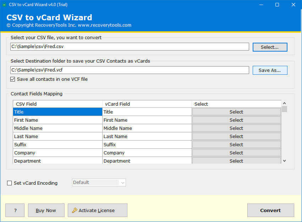The image size is (302, 222).
Task: Select the Department cell in CSV Field column
Action: pyautogui.click(x=57, y=160)
